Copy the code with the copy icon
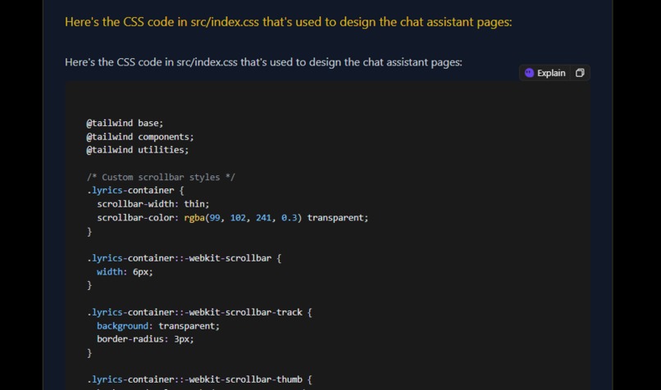 [580, 73]
